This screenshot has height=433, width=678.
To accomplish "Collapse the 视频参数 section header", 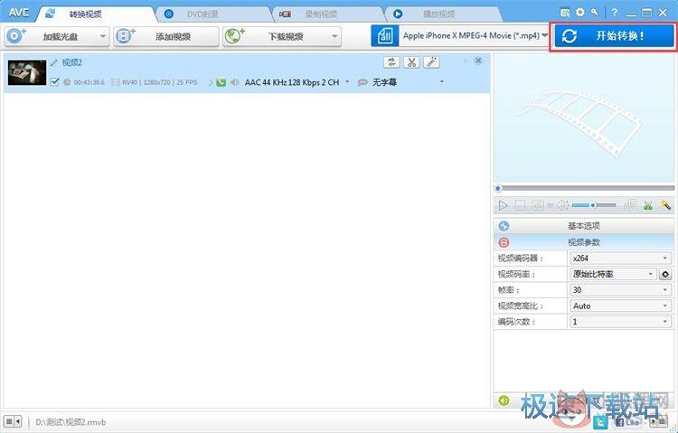I will 584,242.
